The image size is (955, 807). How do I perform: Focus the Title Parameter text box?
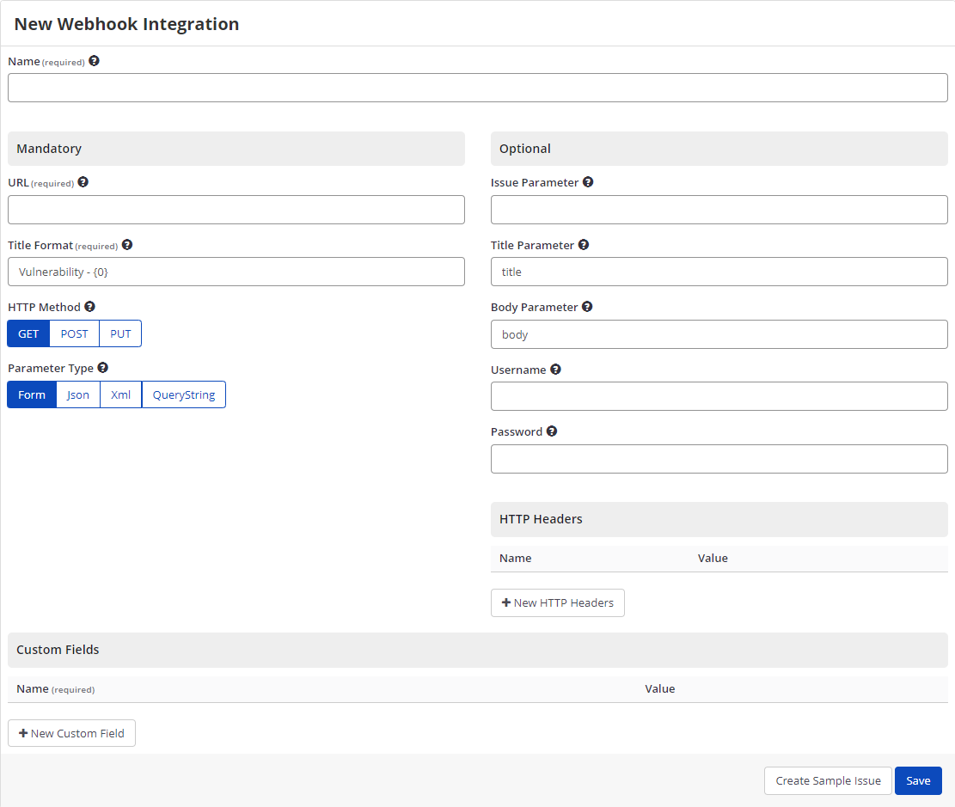pos(719,272)
